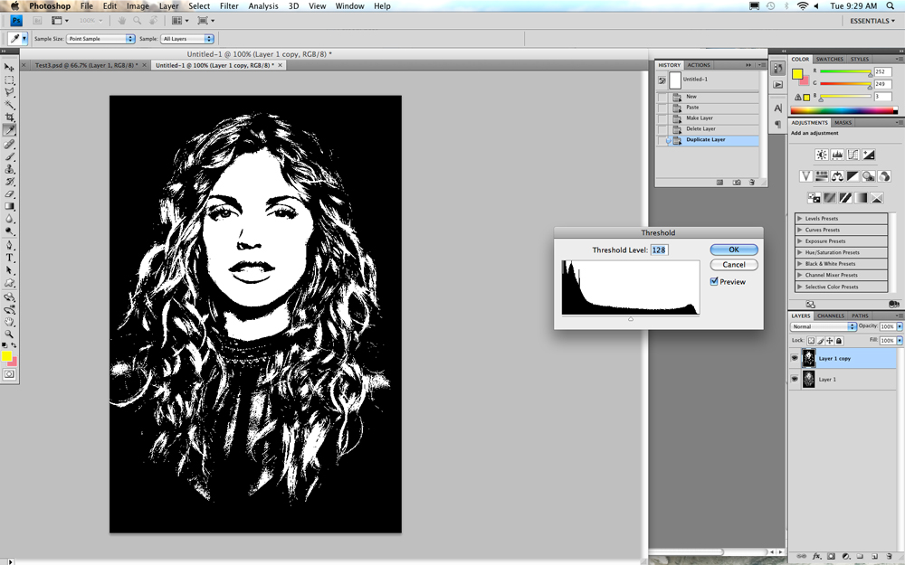Expand Black & White Presets
905x565 pixels.
(x=799, y=263)
